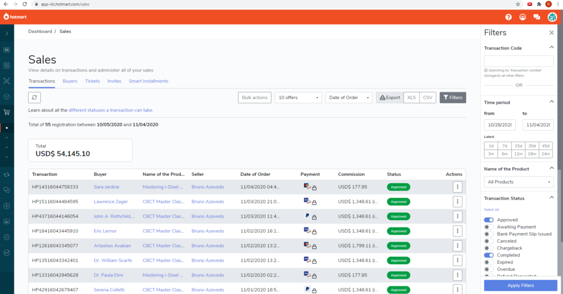Click the refresh transactions button
The width and height of the screenshot is (563, 294).
[x=35, y=97]
